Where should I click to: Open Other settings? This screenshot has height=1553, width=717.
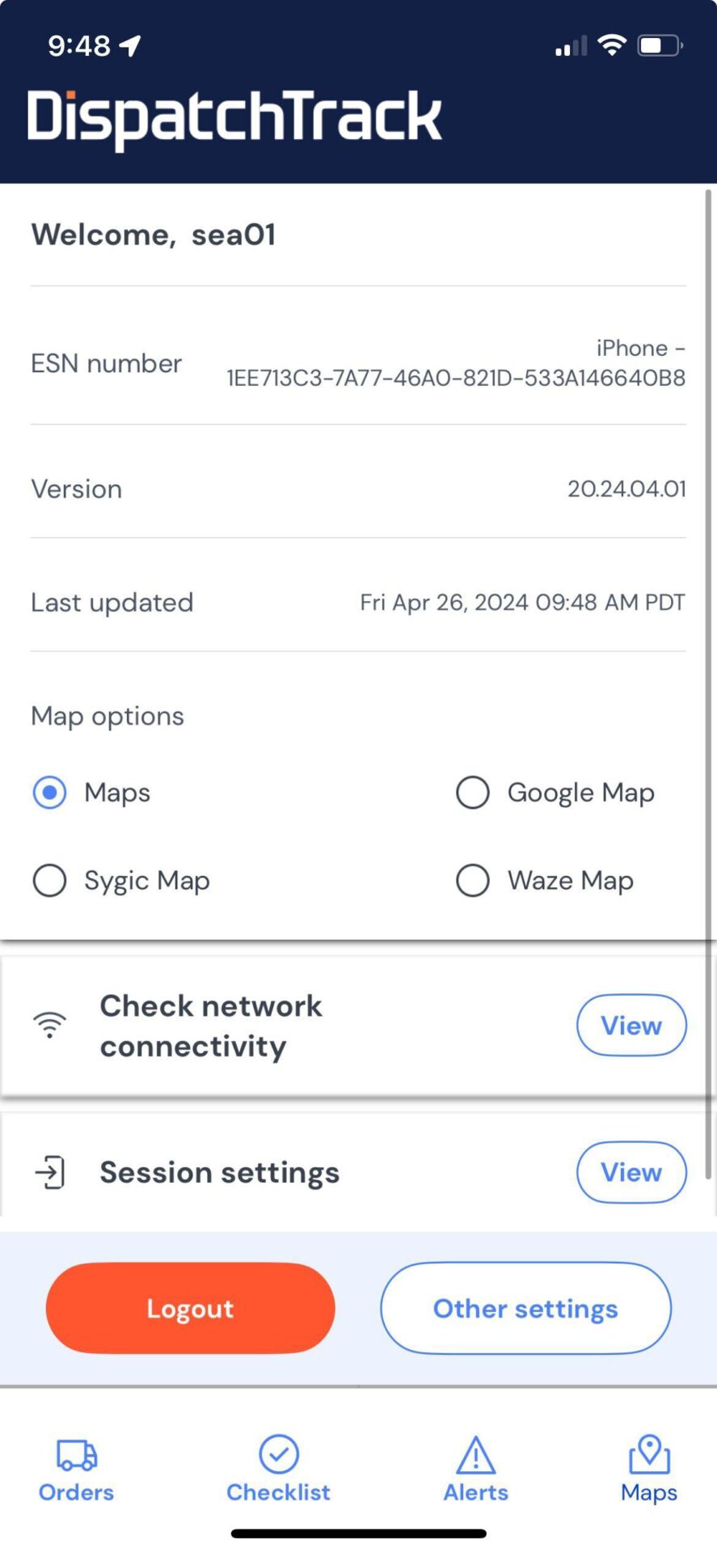point(525,1308)
